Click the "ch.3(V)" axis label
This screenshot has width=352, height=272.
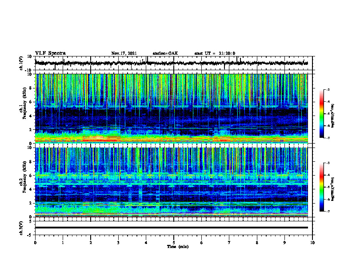coord(21,228)
